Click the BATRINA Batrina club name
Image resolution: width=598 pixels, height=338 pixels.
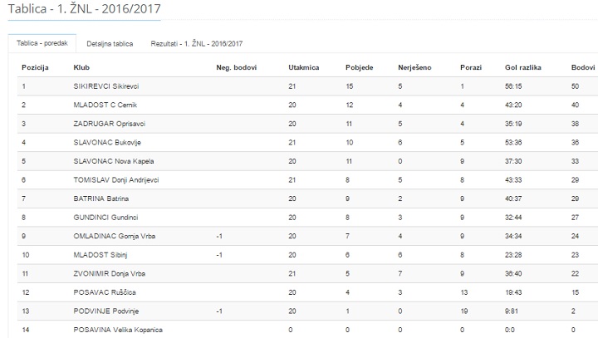[101, 198]
